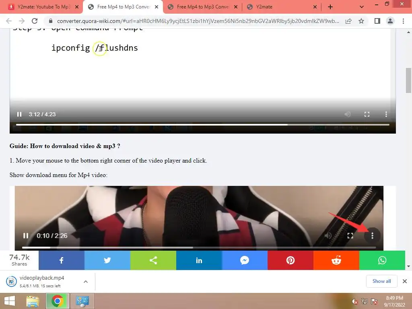Click the scrollbar up arrow
The height and width of the screenshot is (309, 412).
click(x=408, y=32)
